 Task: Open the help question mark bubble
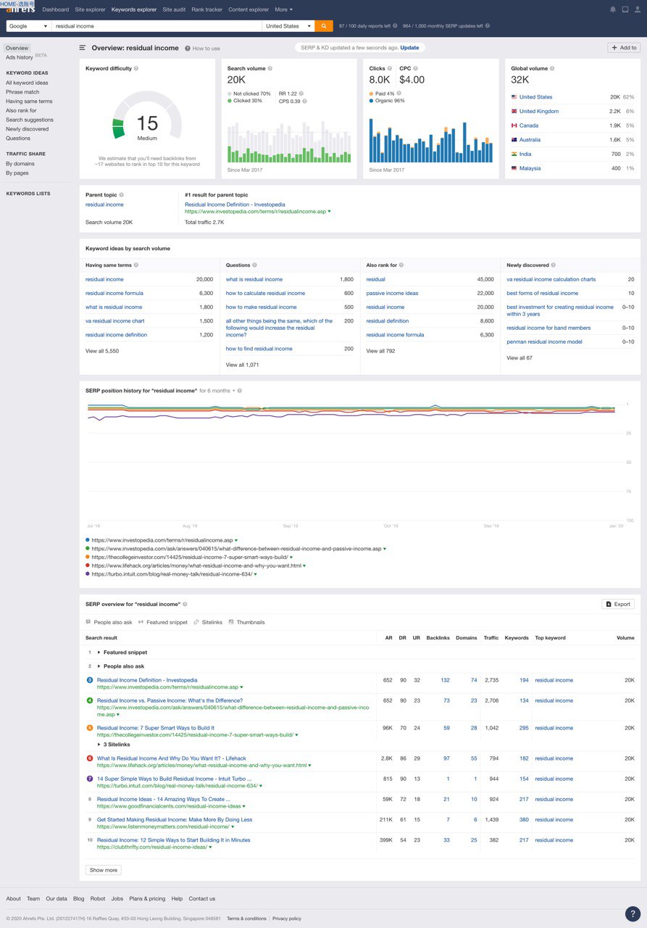point(633,914)
